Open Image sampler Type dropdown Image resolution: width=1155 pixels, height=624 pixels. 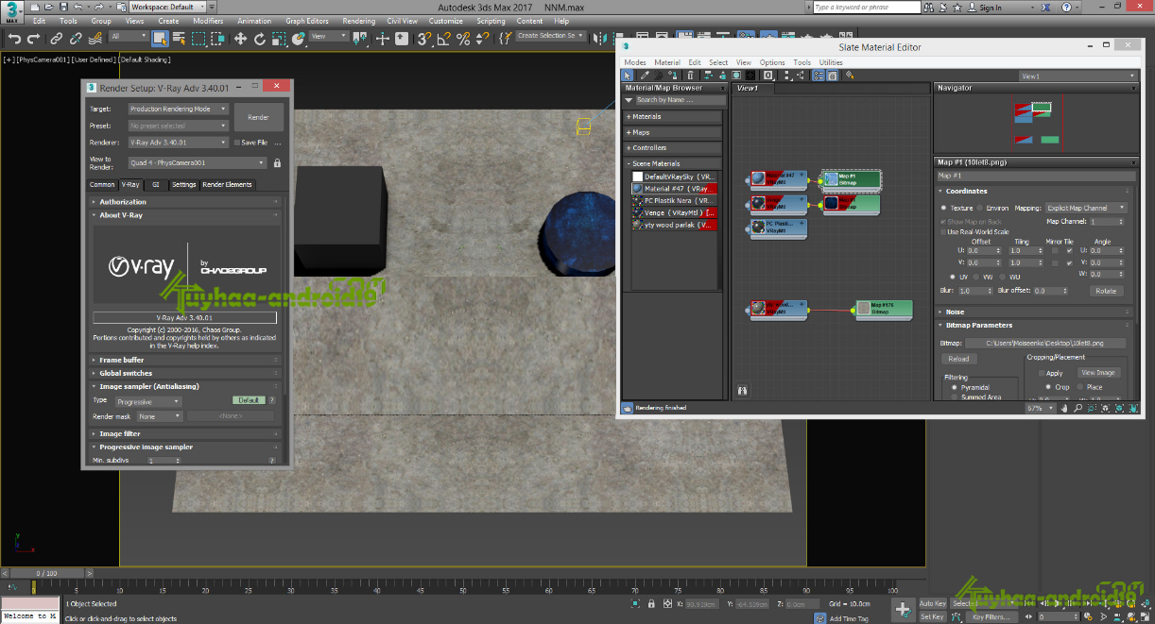tap(148, 401)
